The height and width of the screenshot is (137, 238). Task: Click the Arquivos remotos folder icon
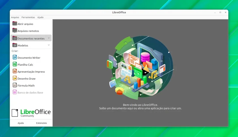(x=14, y=31)
